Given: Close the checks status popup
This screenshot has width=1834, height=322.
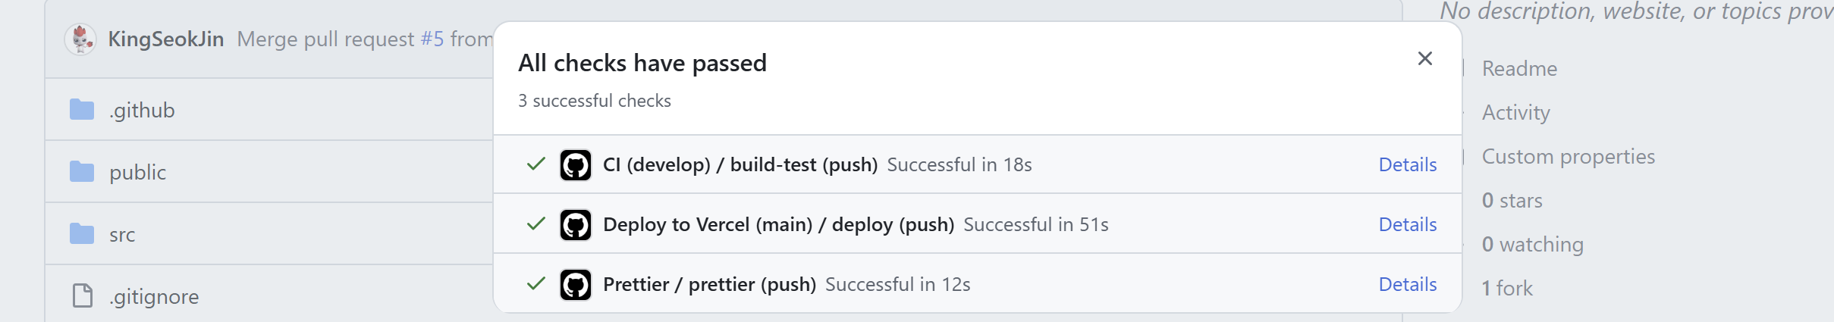Looking at the screenshot, I should coord(1424,58).
